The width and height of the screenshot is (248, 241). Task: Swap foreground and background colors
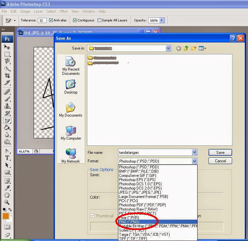(10, 210)
